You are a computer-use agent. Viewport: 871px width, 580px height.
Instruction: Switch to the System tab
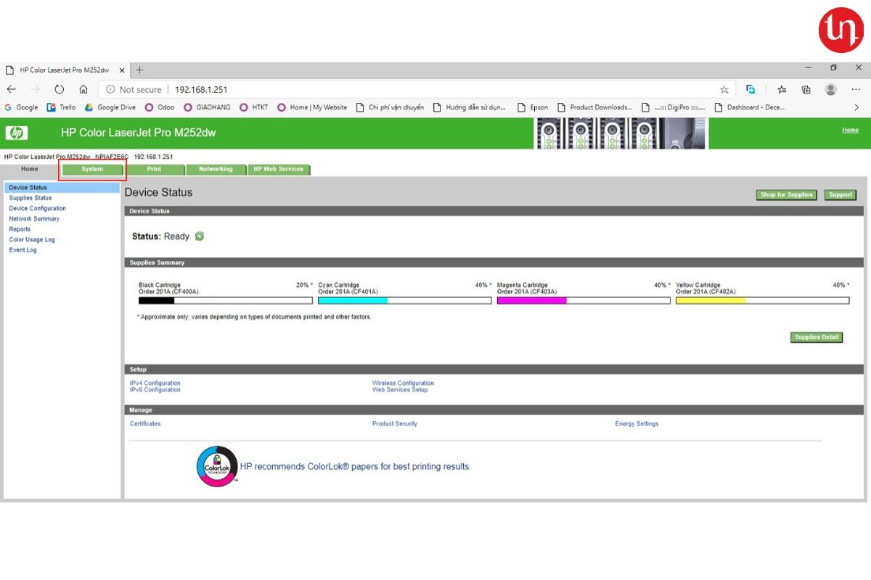(x=92, y=169)
